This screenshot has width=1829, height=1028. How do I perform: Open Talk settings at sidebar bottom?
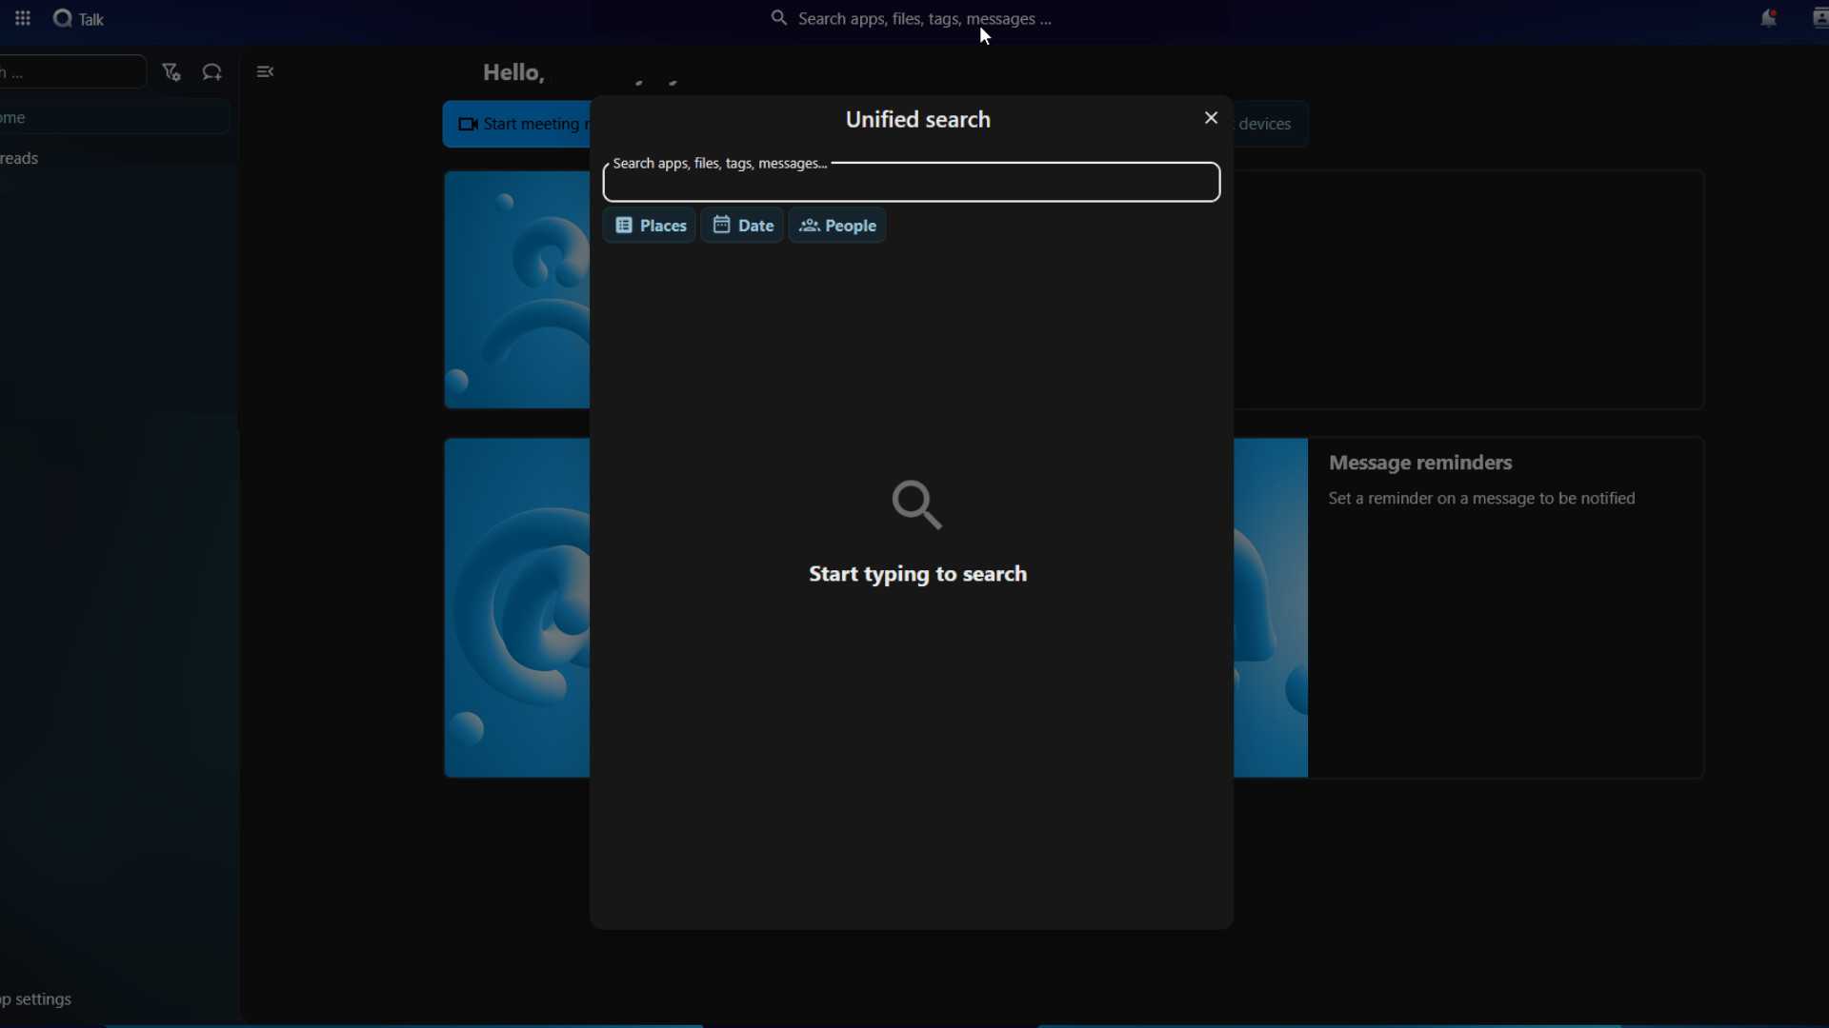38,1000
